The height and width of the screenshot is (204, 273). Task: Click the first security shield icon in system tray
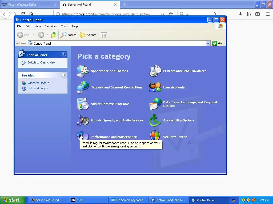click(x=243, y=200)
